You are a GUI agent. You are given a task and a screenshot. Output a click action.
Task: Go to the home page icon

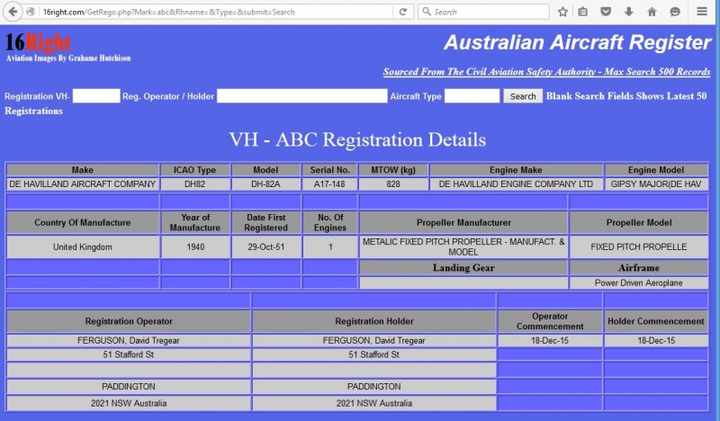tap(652, 12)
